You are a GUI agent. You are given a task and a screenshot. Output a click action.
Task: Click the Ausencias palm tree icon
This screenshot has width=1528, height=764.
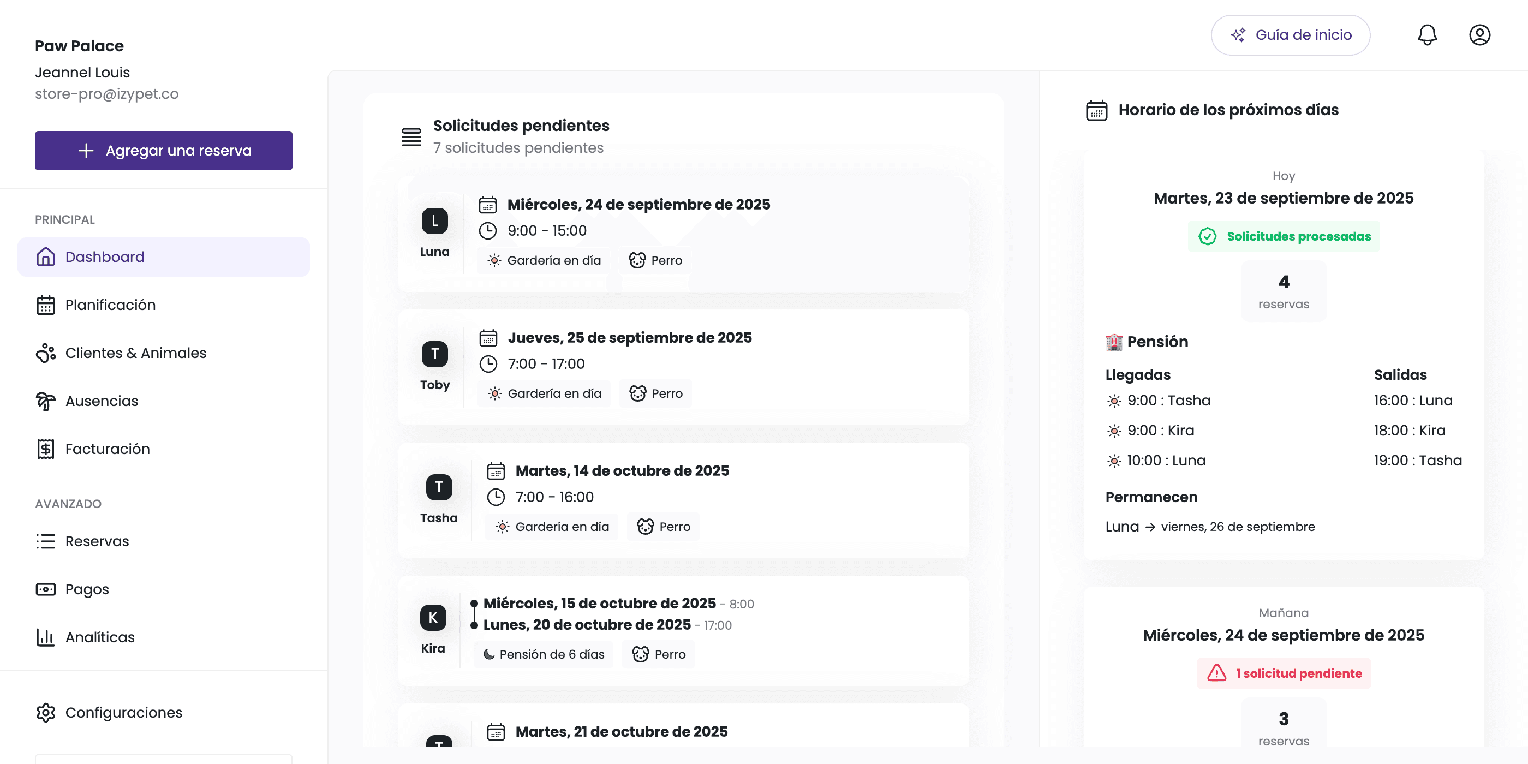[x=46, y=401]
